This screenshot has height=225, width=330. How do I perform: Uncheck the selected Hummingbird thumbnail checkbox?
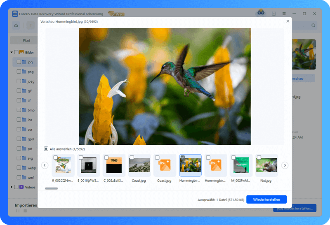click(x=183, y=158)
